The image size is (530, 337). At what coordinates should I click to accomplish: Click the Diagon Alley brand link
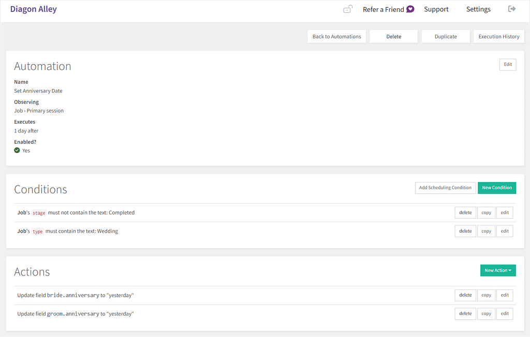[33, 9]
